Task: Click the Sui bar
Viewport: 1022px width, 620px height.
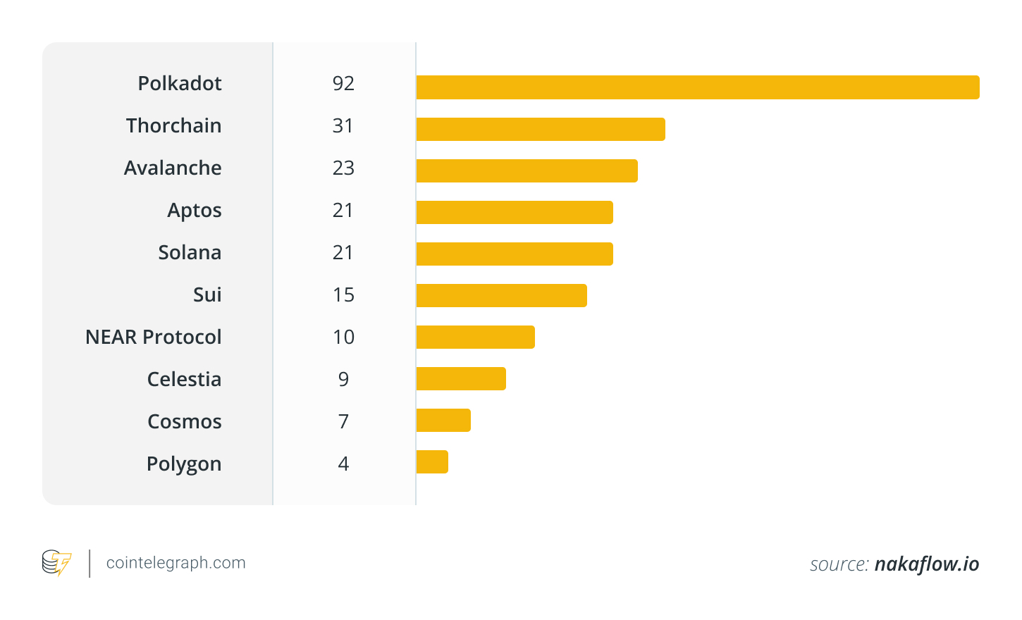Action: tap(501, 296)
